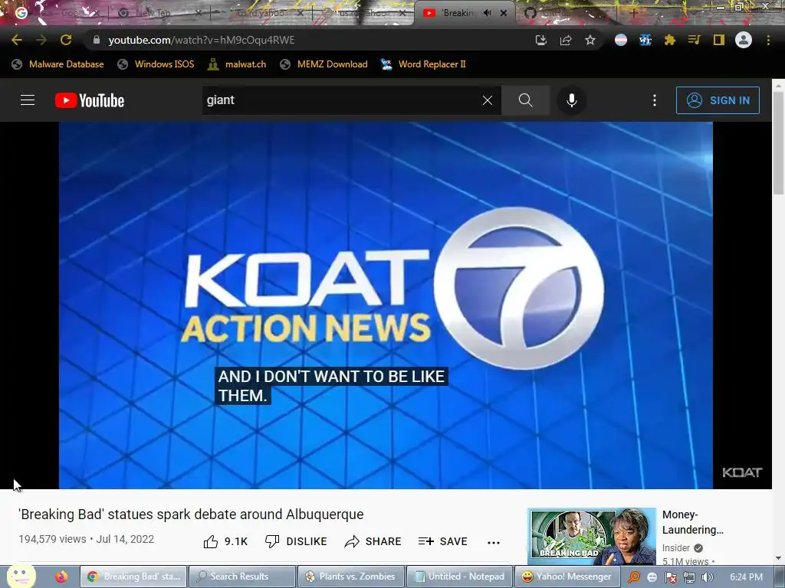Switch to Plants vs. Zombies on taskbar
The image size is (785, 588).
[350, 577]
